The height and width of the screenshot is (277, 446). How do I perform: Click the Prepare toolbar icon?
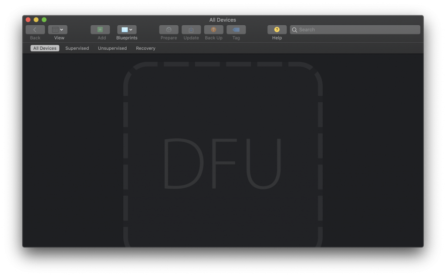pos(169,29)
